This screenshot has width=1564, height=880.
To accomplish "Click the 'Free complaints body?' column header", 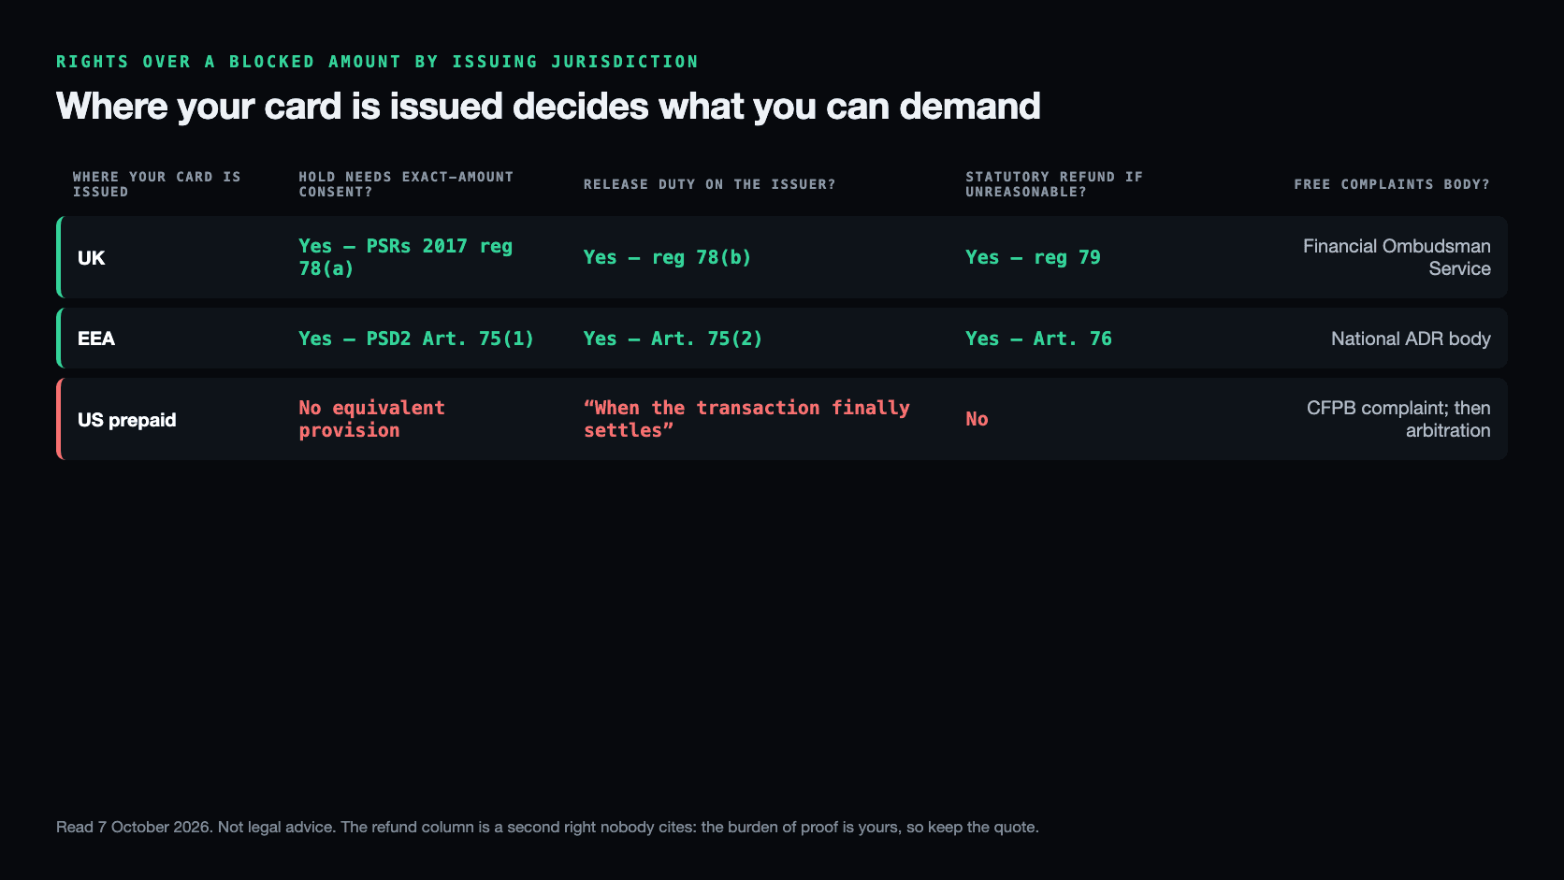I will point(1392,184).
